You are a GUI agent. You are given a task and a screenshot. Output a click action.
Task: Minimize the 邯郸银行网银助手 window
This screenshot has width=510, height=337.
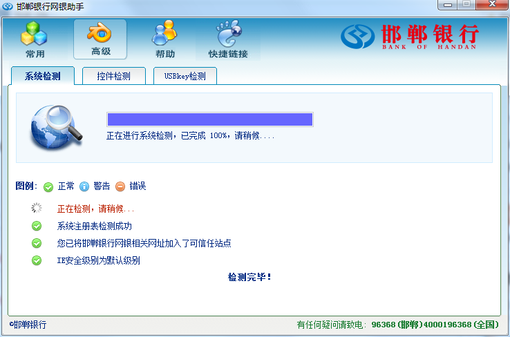448,5
